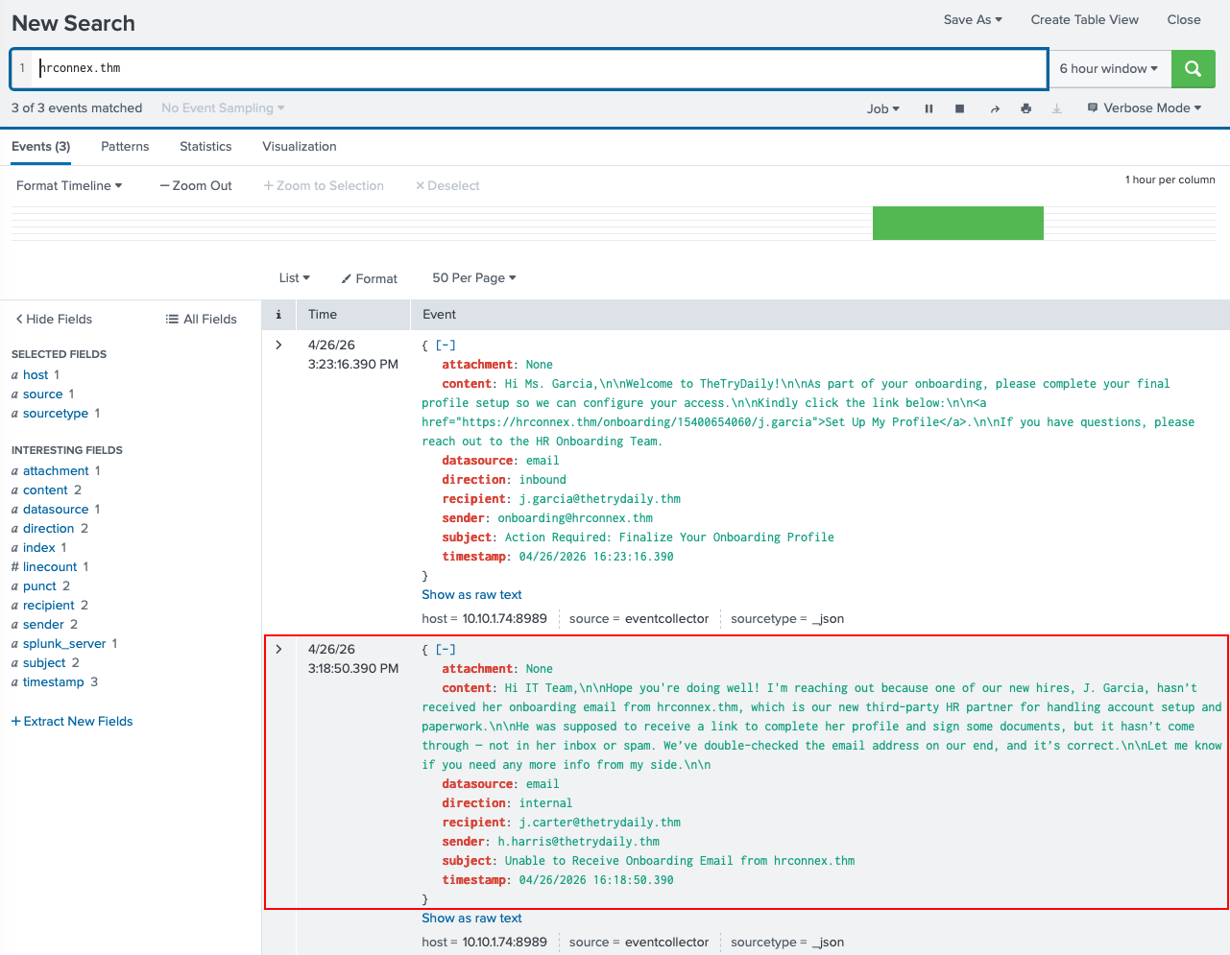Click direction value inbound
This screenshot has height=955, width=1230.
coord(543,479)
